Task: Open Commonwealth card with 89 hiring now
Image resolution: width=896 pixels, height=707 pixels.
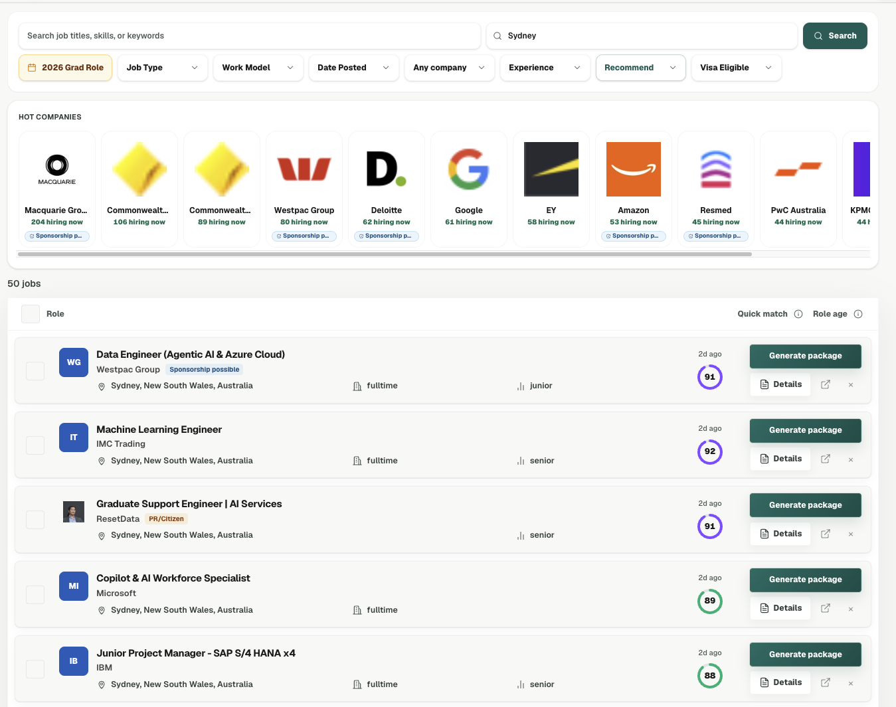Action: (222, 189)
